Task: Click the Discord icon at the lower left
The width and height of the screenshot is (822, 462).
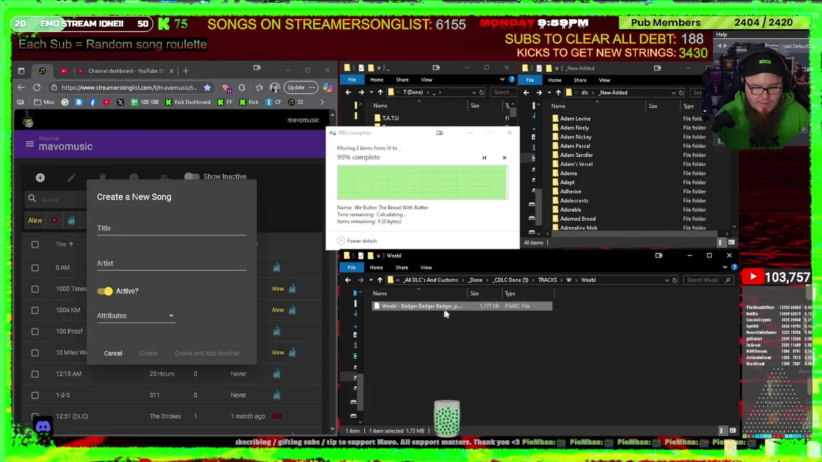Action: (x=43, y=427)
